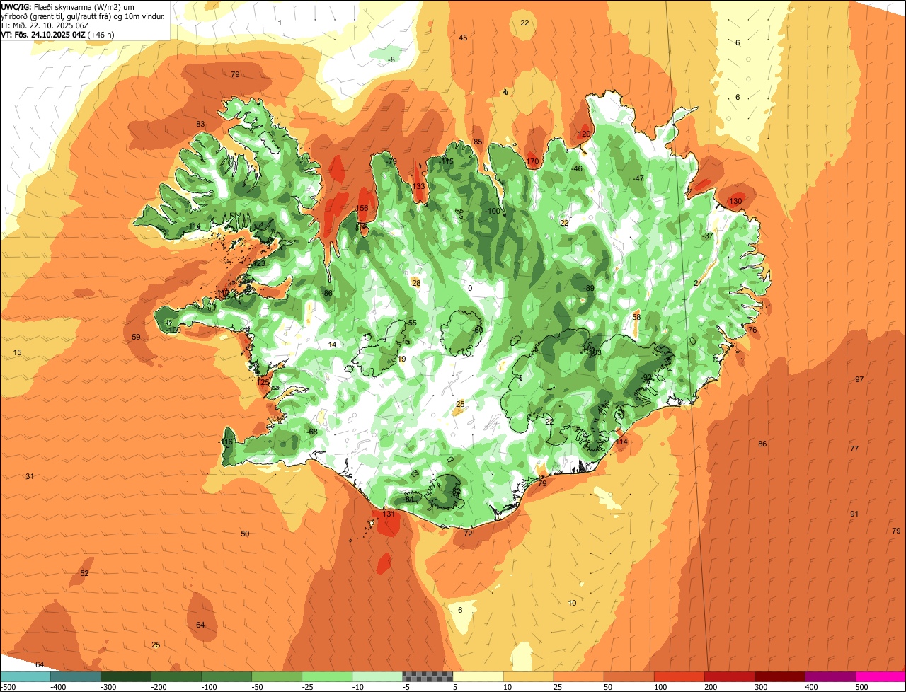906x692 pixels.
Task: Click the map value 72 off the south coast
Action: click(x=468, y=534)
